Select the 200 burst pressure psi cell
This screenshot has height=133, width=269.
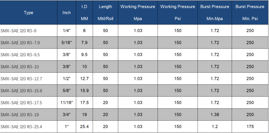(x=250, y=115)
